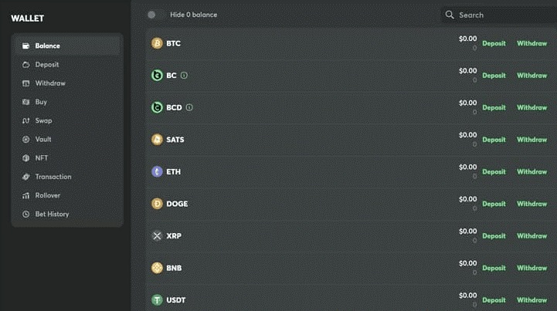The height and width of the screenshot is (311, 557).
Task: Toggle the Hide 0 balance switch
Action: click(154, 15)
